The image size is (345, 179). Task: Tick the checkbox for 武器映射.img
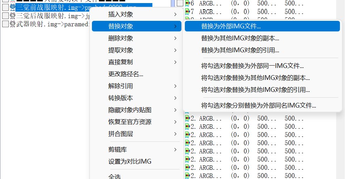[x=5, y=24]
